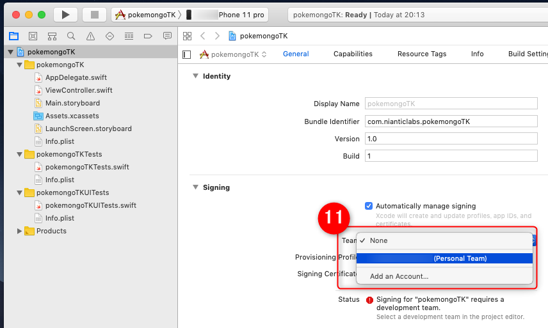548x328 pixels.
Task: Open the Breakpoint navigator icon
Action: (148, 36)
